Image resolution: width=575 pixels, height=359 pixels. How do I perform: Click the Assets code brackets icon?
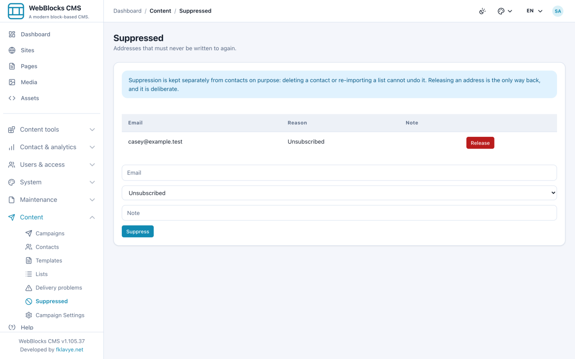click(x=12, y=98)
